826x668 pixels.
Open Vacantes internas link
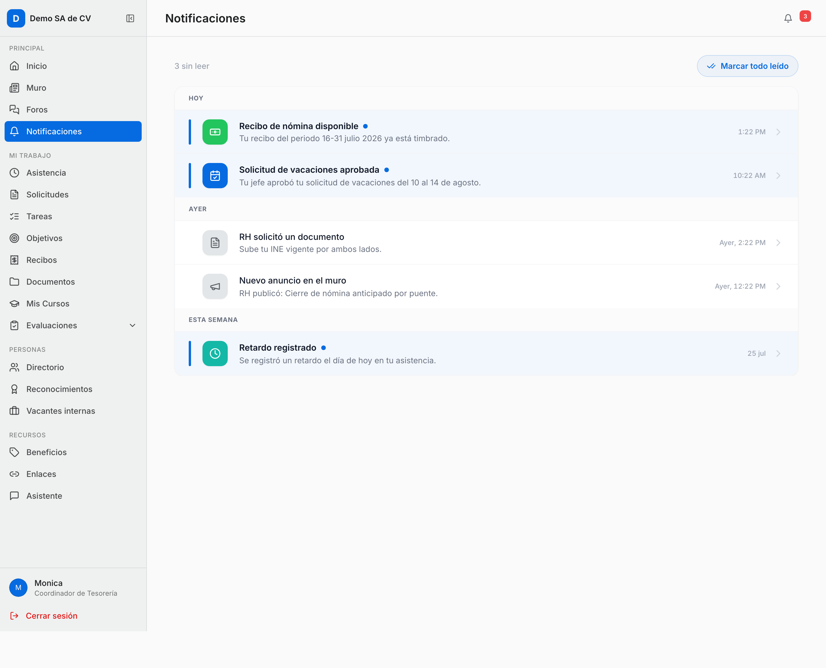tap(73, 411)
